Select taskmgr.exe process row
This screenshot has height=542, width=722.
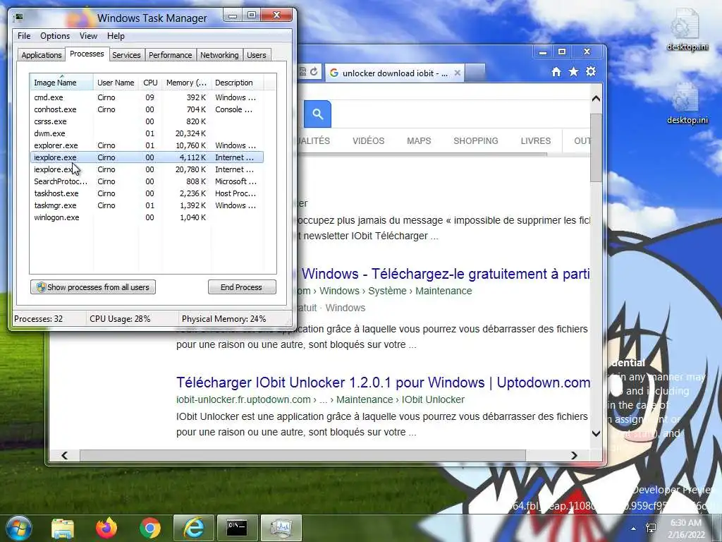(147, 205)
